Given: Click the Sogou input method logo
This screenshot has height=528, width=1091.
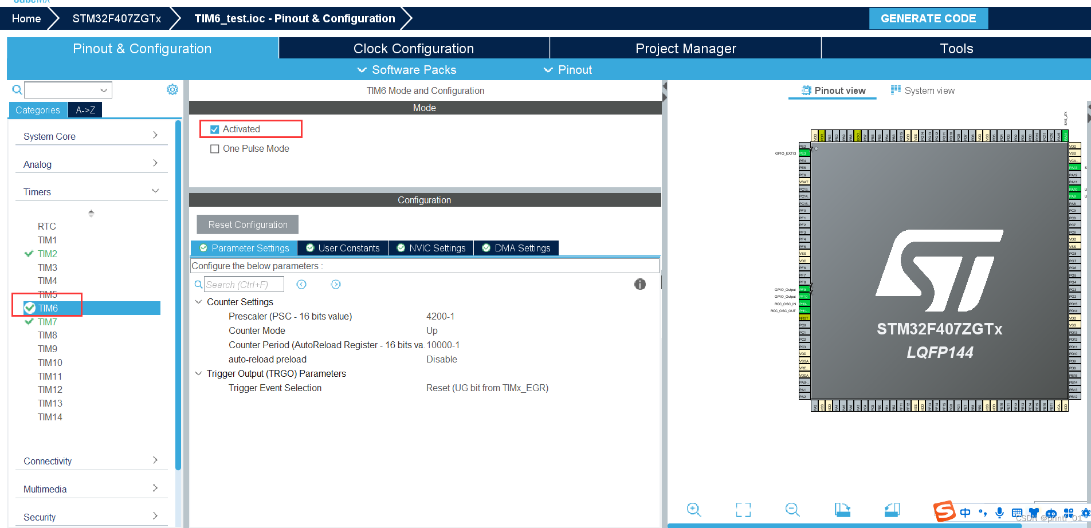Looking at the screenshot, I should pos(944,511).
